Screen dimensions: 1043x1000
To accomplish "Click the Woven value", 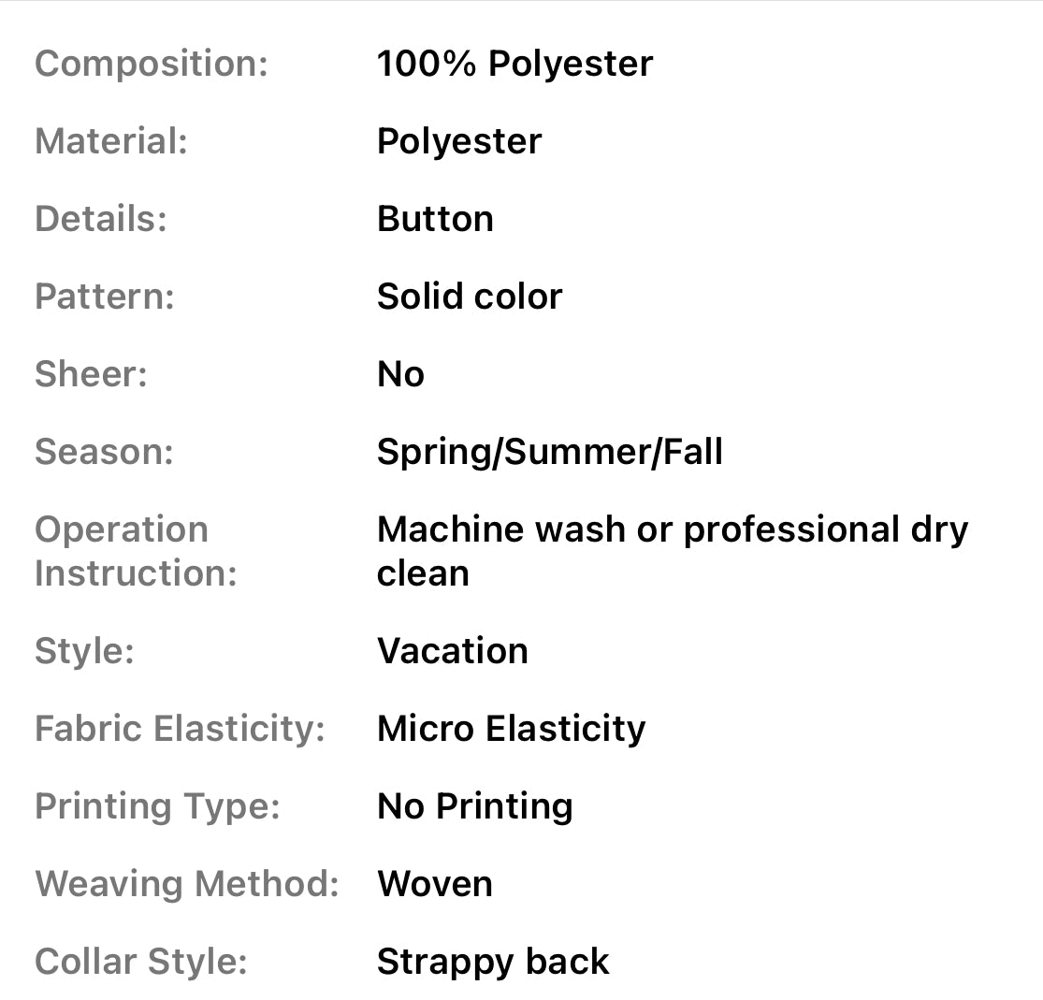I will pyautogui.click(x=435, y=884).
